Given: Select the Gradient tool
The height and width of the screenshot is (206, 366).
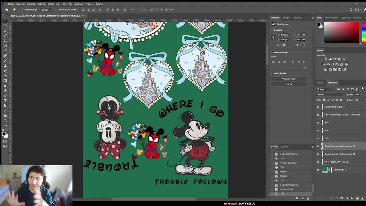Looking at the screenshot, I should (x=5, y=81).
